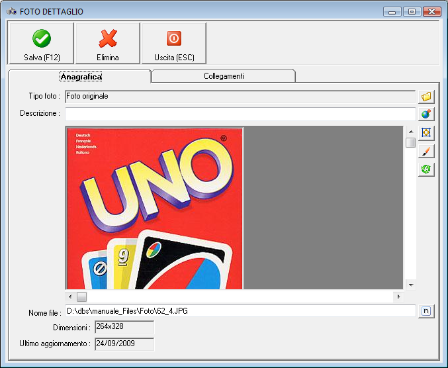Click the Ultimo aggiornamento date field

(x=124, y=344)
